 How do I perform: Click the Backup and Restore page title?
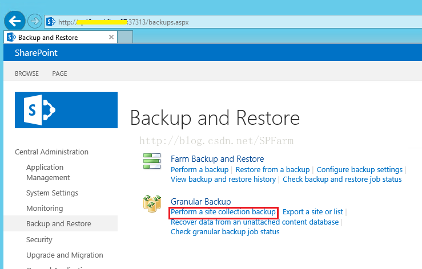(x=215, y=118)
